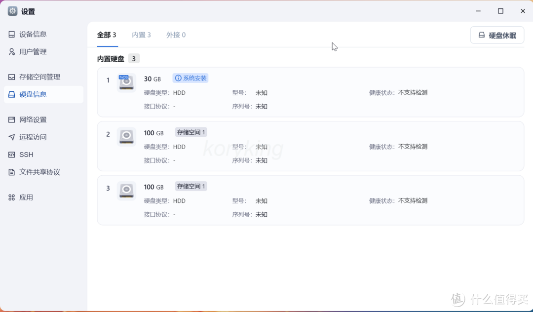Click the gear icon in the title bar
This screenshot has width=533, height=312.
[12, 11]
